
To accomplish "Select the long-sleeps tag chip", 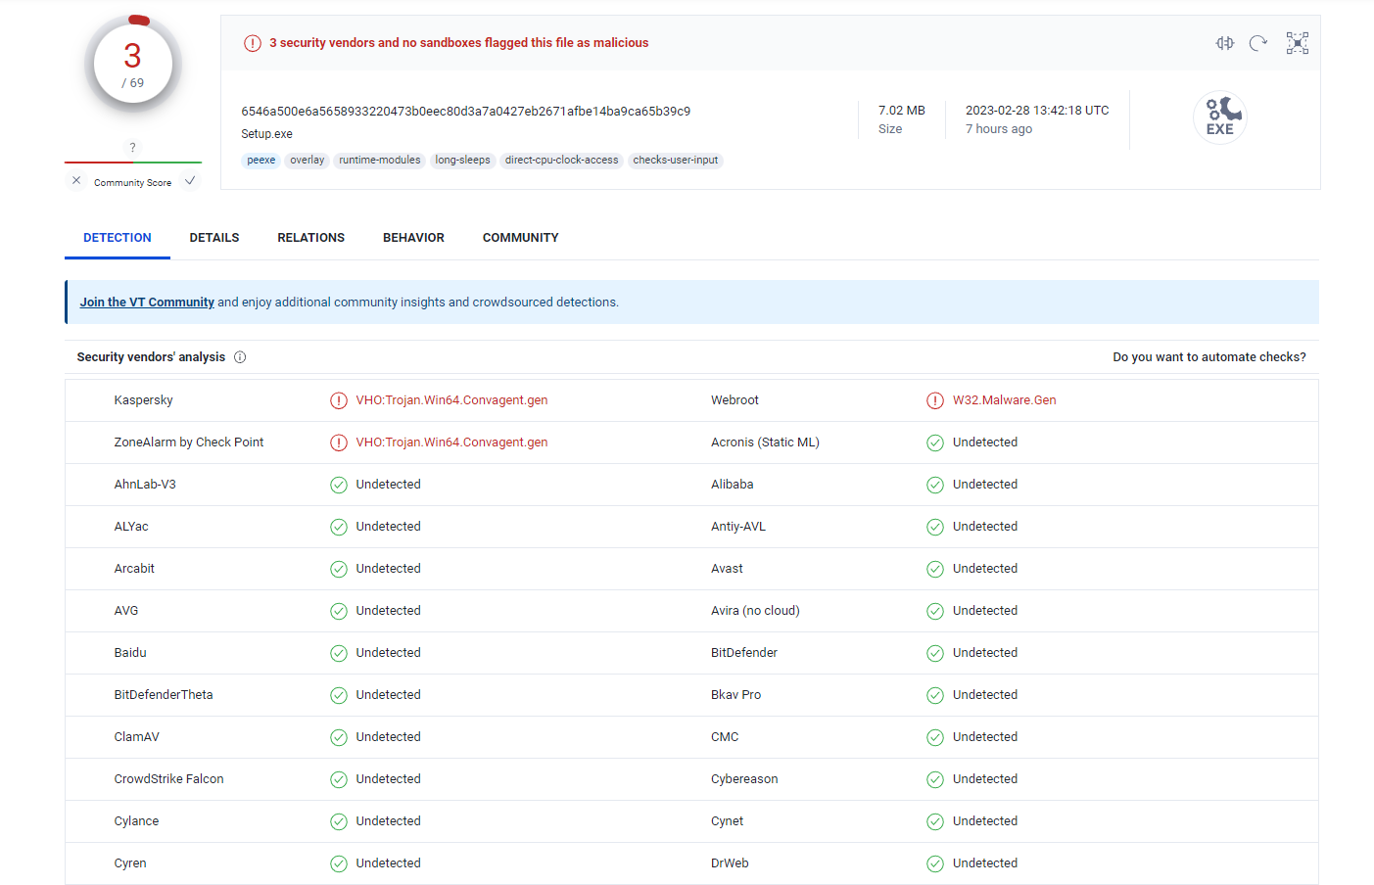I will click(x=462, y=161).
